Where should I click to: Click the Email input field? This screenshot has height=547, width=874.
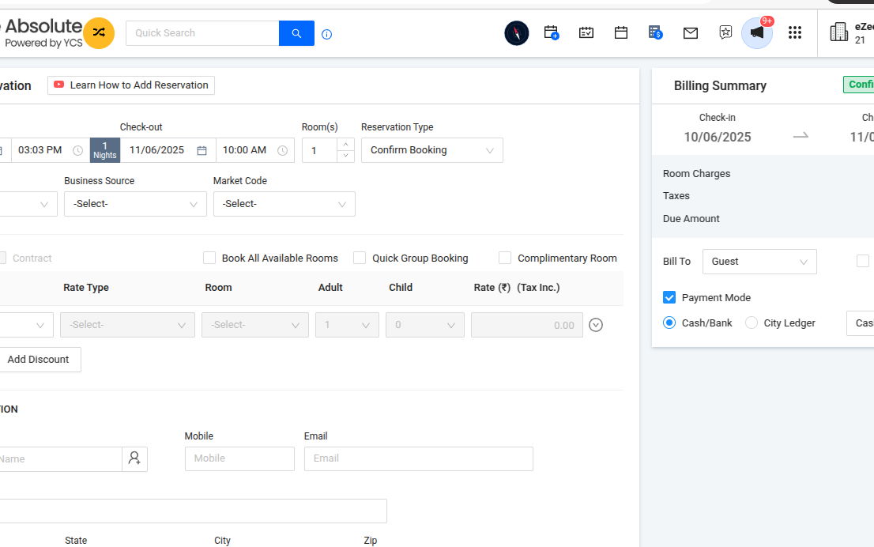[418, 458]
